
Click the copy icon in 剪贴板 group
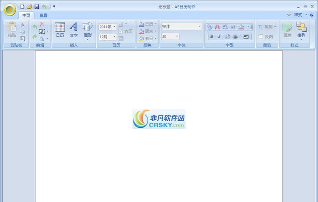pos(22,31)
